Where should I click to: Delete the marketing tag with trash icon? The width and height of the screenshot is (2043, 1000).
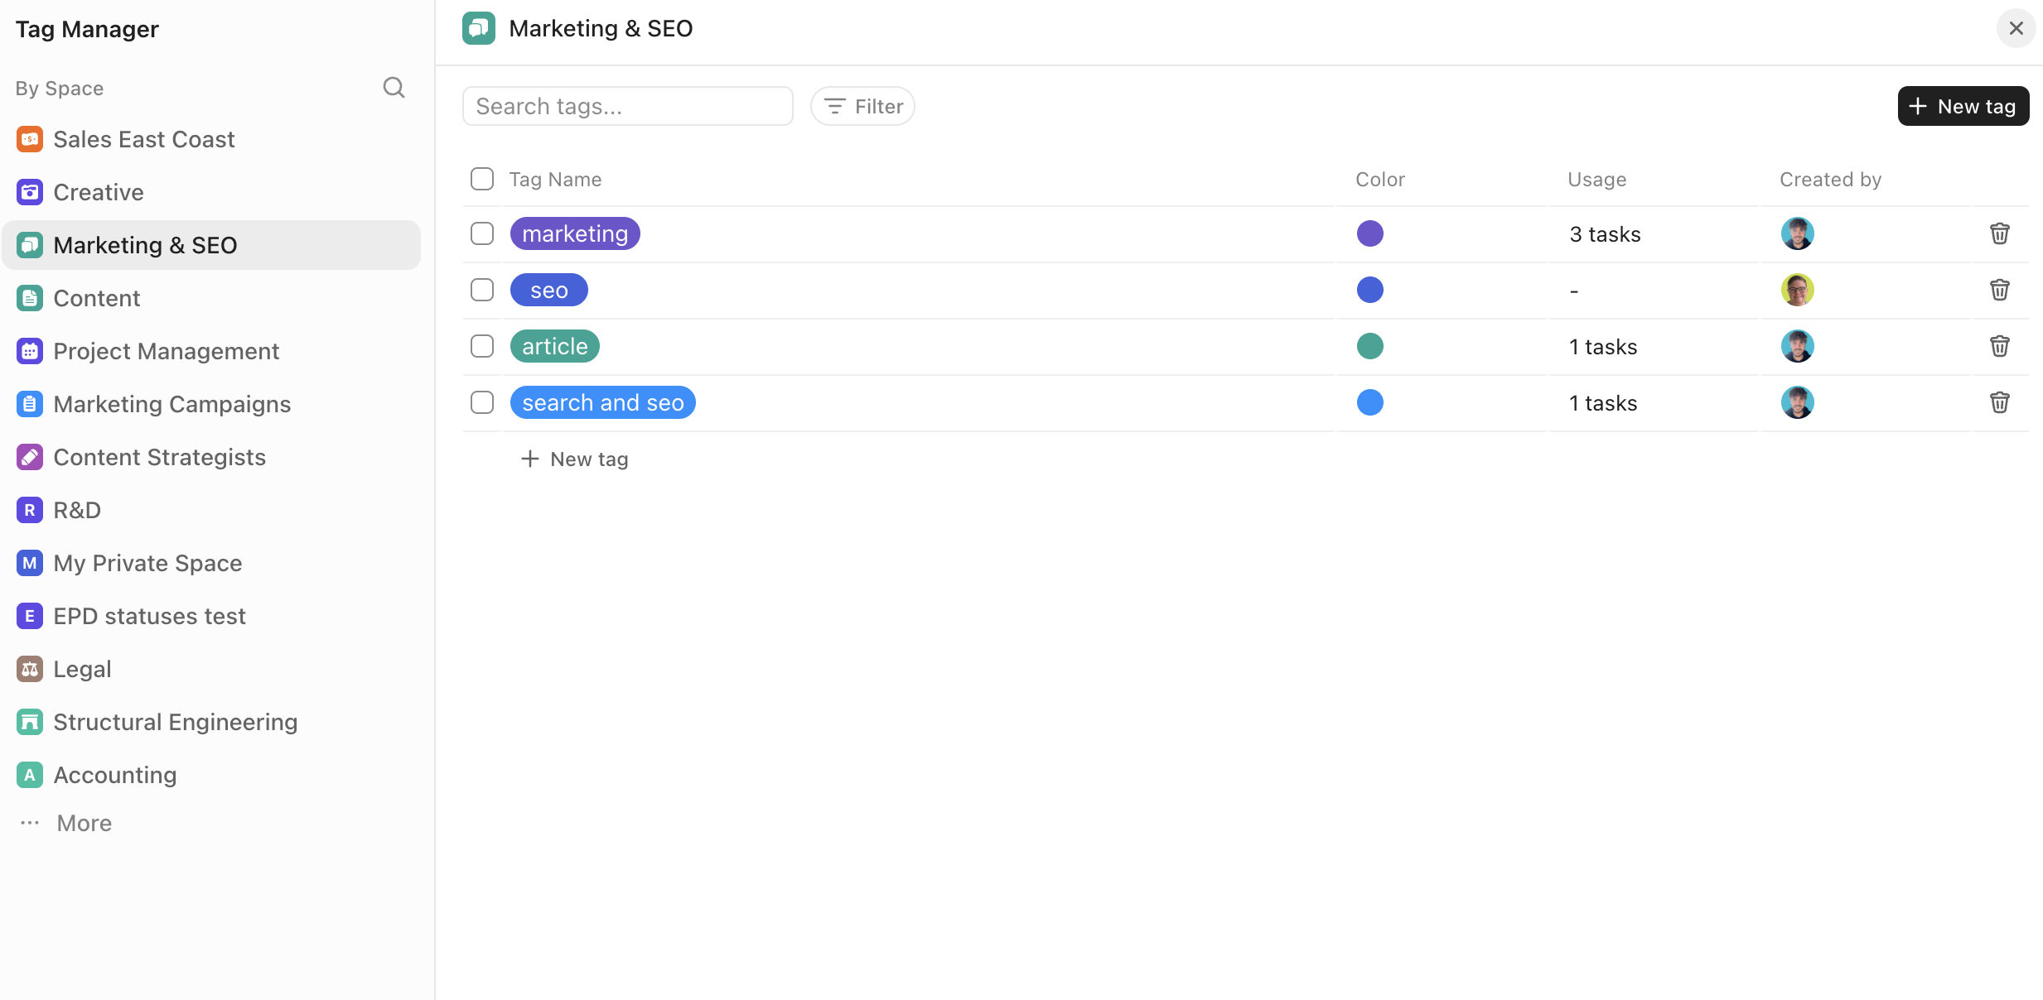point(2000,233)
